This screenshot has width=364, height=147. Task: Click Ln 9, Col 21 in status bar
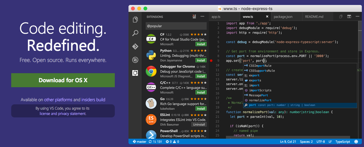(288, 141)
